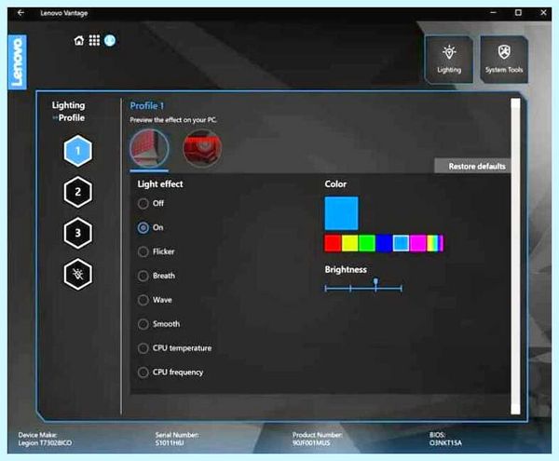Minimize the Lenovo Vantage window
This screenshot has width=559, height=461.
(x=493, y=13)
